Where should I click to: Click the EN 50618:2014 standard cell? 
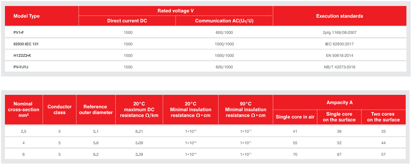(339, 55)
